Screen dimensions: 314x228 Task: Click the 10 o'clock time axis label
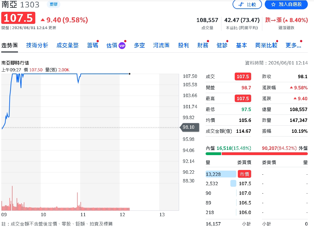coord(43,215)
